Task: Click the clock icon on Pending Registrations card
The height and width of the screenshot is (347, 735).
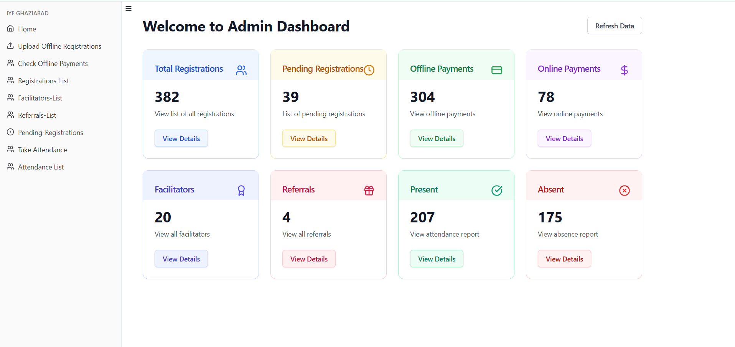Action: coord(369,70)
